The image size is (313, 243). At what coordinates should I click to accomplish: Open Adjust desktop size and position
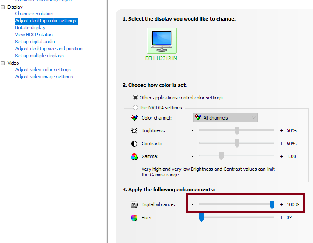[x=49, y=49]
